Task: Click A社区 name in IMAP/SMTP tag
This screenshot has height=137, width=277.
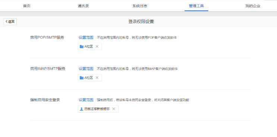Action: pyautogui.click(x=89, y=78)
